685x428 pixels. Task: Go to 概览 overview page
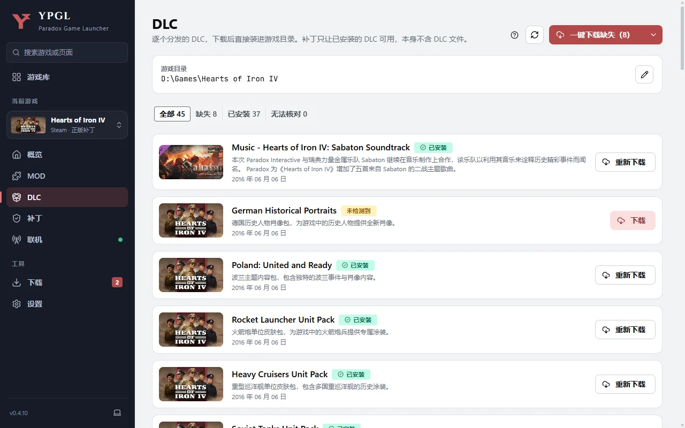[67, 155]
